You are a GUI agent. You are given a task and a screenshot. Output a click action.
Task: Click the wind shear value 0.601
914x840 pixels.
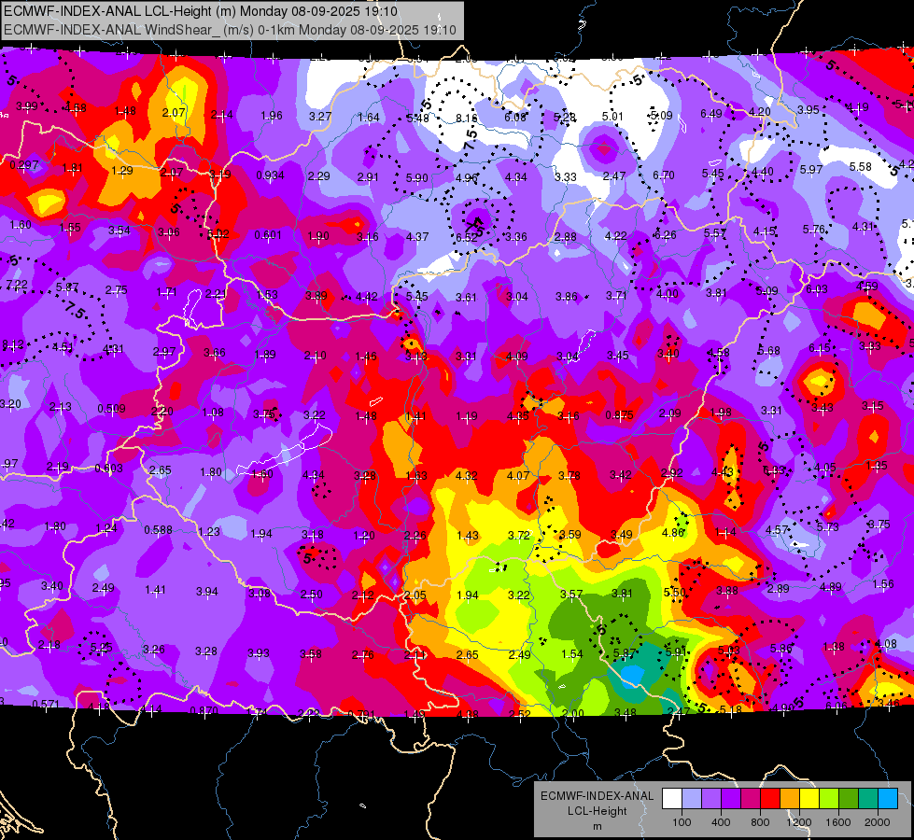pyautogui.click(x=268, y=235)
